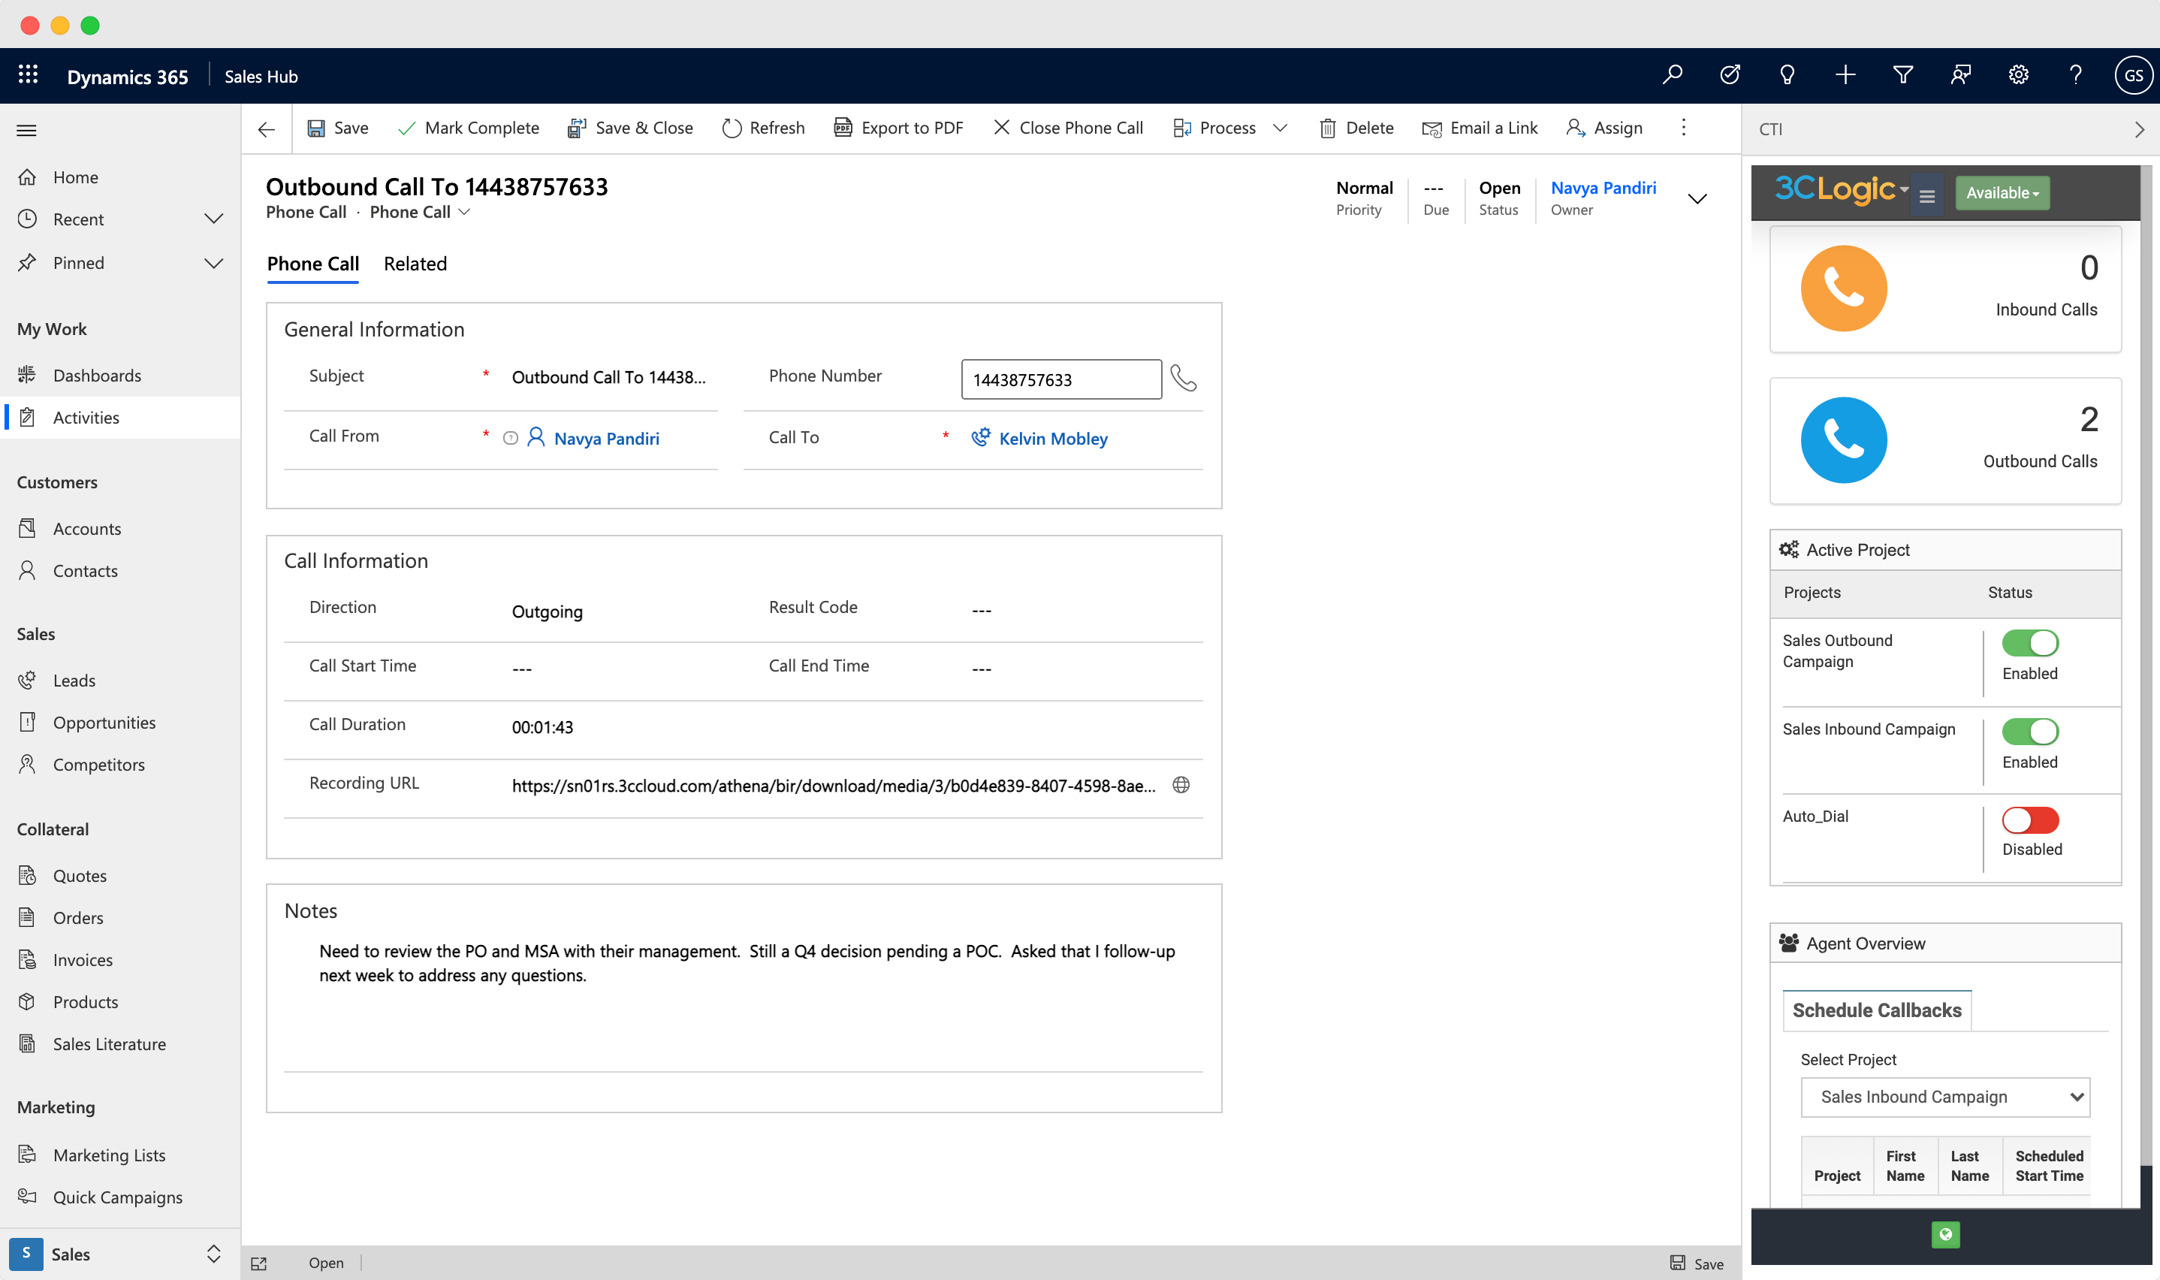Click the Mark Complete button

click(468, 128)
